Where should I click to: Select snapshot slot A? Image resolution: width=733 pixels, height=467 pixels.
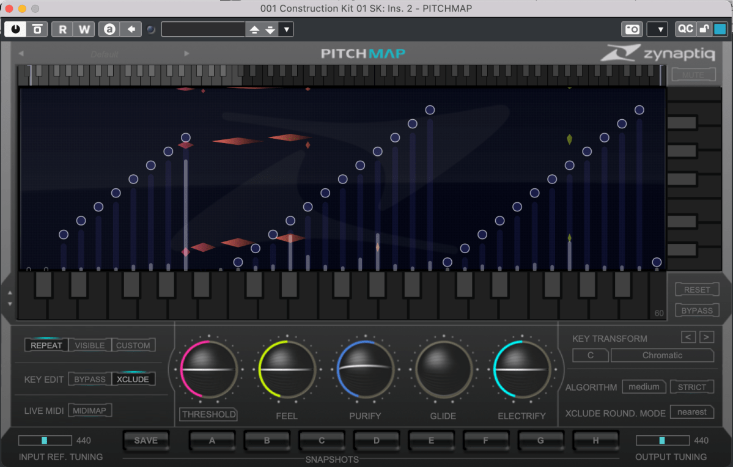pos(212,440)
